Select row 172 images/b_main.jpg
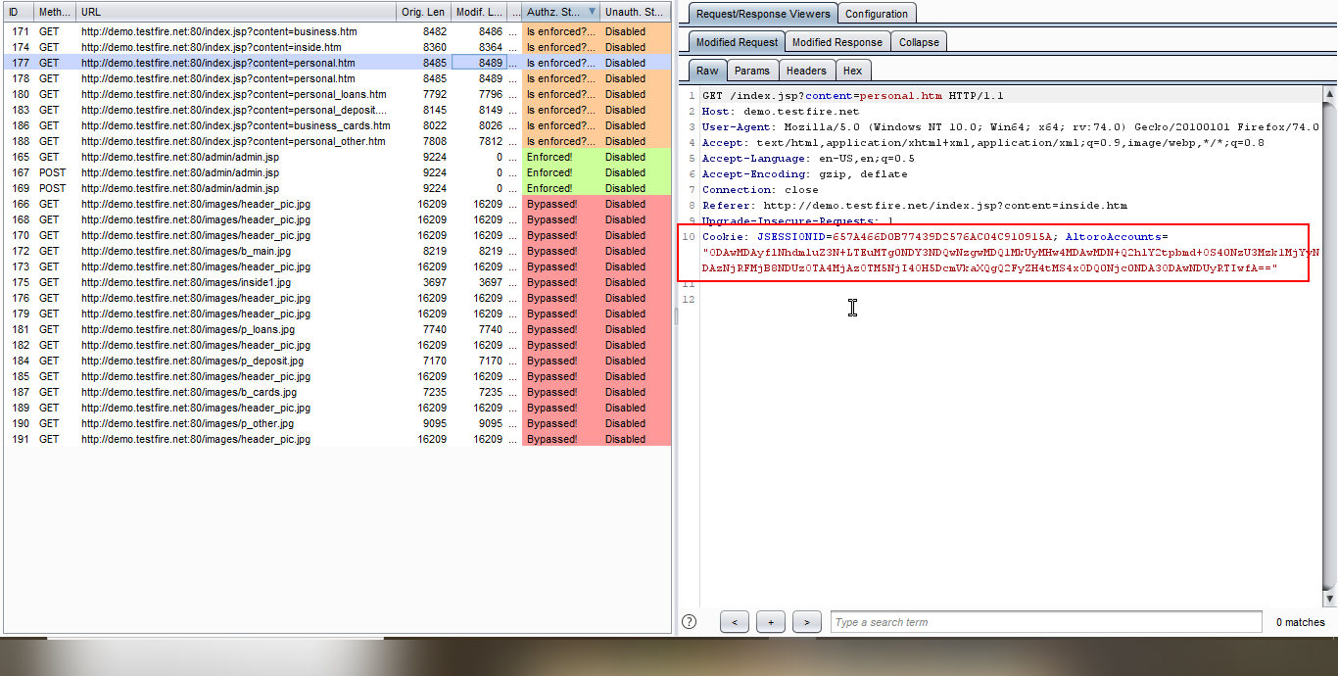The height and width of the screenshot is (676, 1338). 337,251
